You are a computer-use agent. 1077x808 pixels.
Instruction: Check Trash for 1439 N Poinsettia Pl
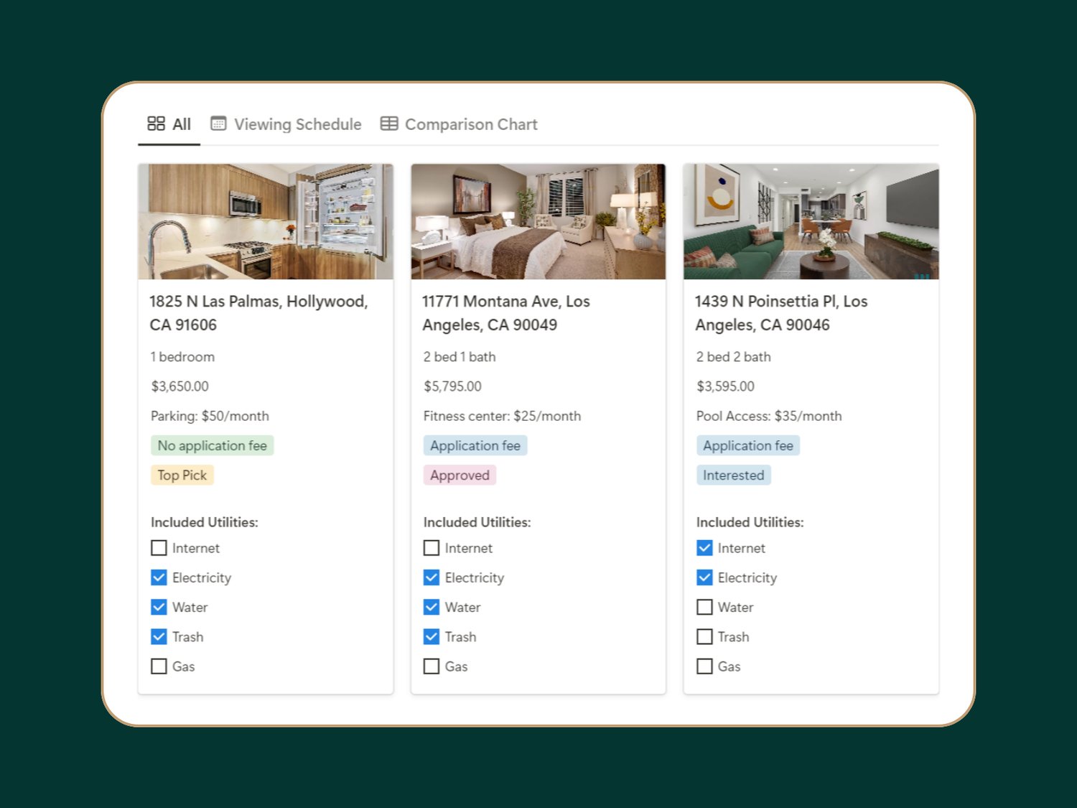click(x=704, y=636)
